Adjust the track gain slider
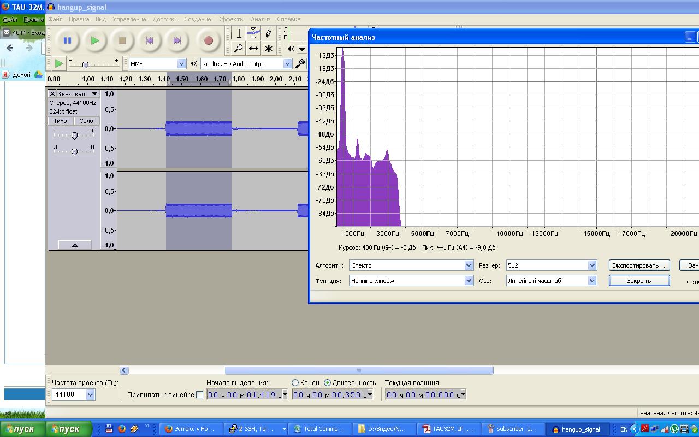 click(74, 135)
